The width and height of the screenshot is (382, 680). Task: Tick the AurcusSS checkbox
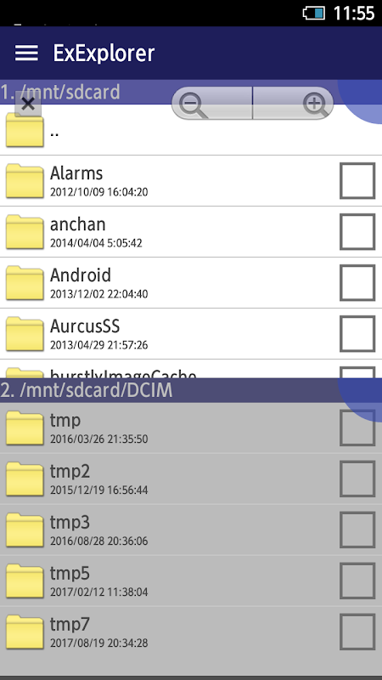tap(357, 333)
